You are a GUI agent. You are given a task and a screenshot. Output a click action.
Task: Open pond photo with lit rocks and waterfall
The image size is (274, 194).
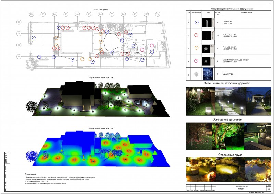tap(201, 169)
